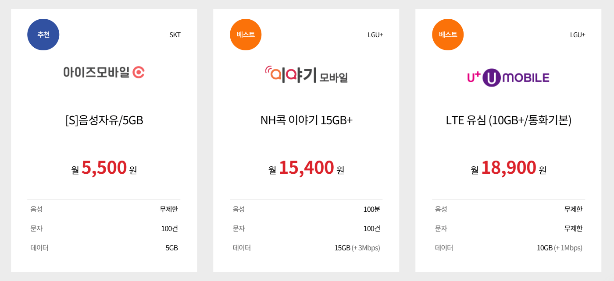Open the LTE 유심 (10GB+/통화기본) plan
The height and width of the screenshot is (281, 614).
(x=508, y=120)
